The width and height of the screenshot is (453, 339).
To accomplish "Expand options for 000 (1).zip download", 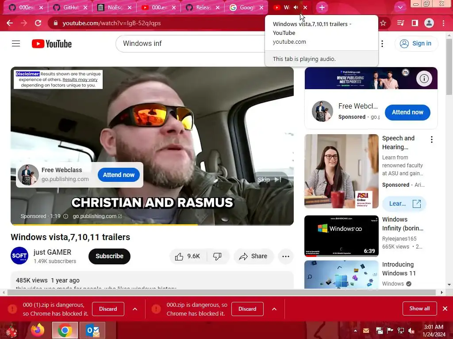I will click(135, 309).
